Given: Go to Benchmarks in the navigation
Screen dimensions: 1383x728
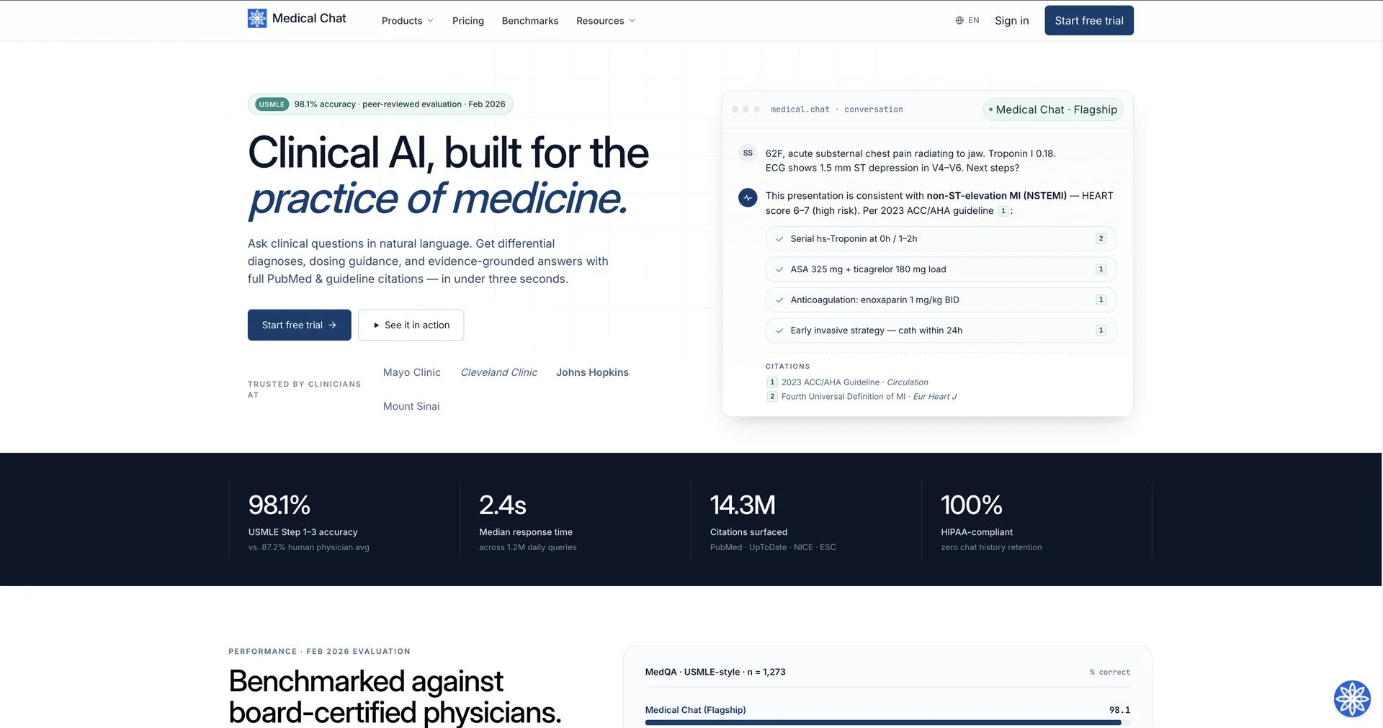Looking at the screenshot, I should (x=530, y=21).
